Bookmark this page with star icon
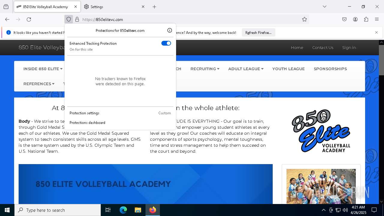The image size is (384, 216). tap(304, 19)
